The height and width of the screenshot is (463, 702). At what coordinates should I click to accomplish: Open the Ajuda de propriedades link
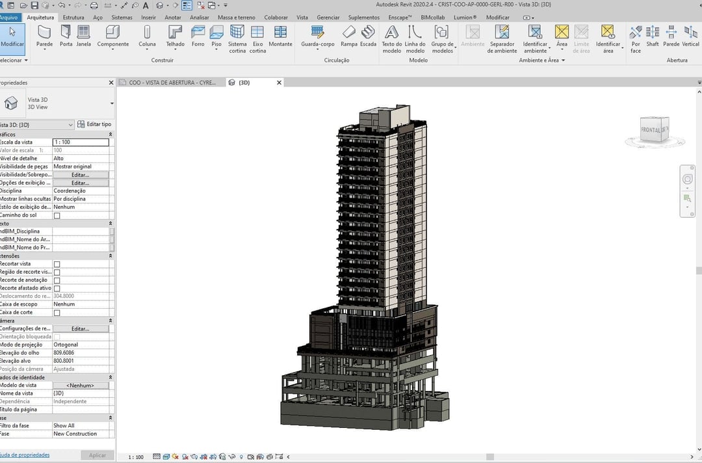[25, 455]
